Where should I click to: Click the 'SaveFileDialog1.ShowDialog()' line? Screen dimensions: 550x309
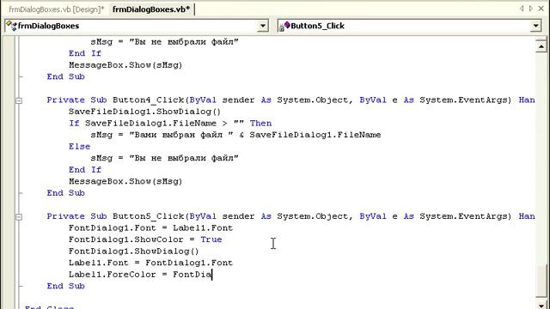pyautogui.click(x=144, y=112)
